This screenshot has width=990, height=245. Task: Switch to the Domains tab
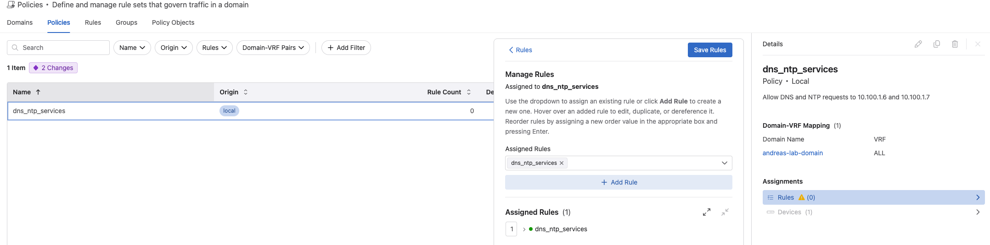[x=20, y=22]
